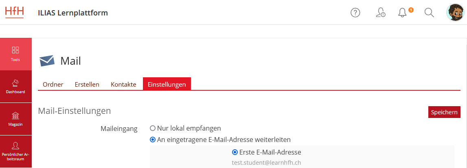Open the notifications bell

[402, 13]
